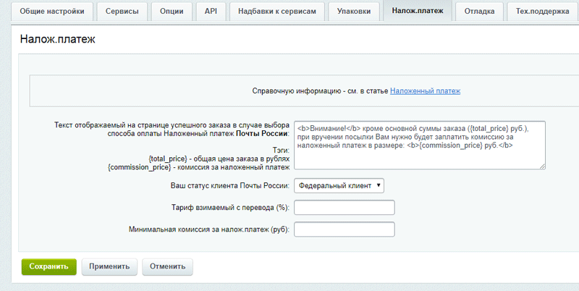Image resolution: width=579 pixels, height=291 pixels.
Task: Switch to the Сервисы tab
Action: pos(123,12)
